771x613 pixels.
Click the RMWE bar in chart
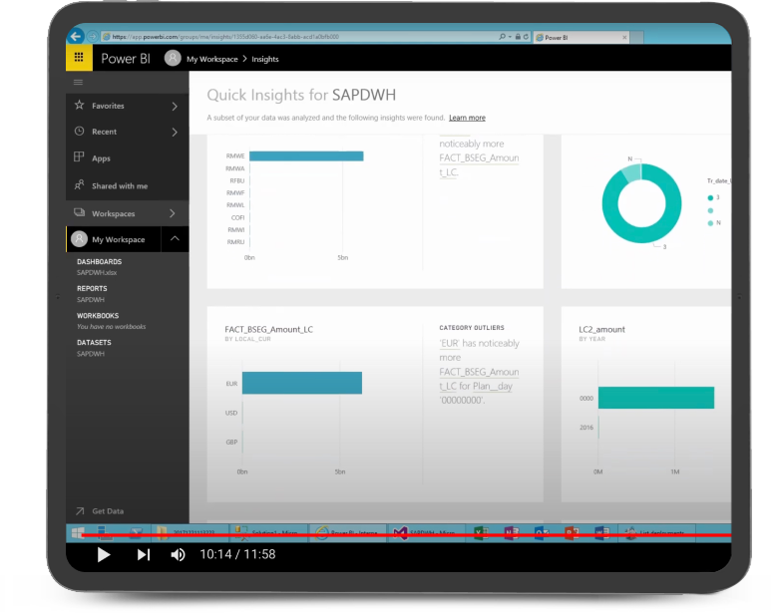[306, 155]
